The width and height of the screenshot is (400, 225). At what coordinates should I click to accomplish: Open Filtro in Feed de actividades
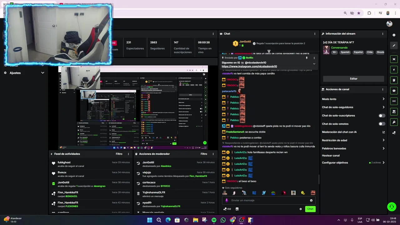119,154
